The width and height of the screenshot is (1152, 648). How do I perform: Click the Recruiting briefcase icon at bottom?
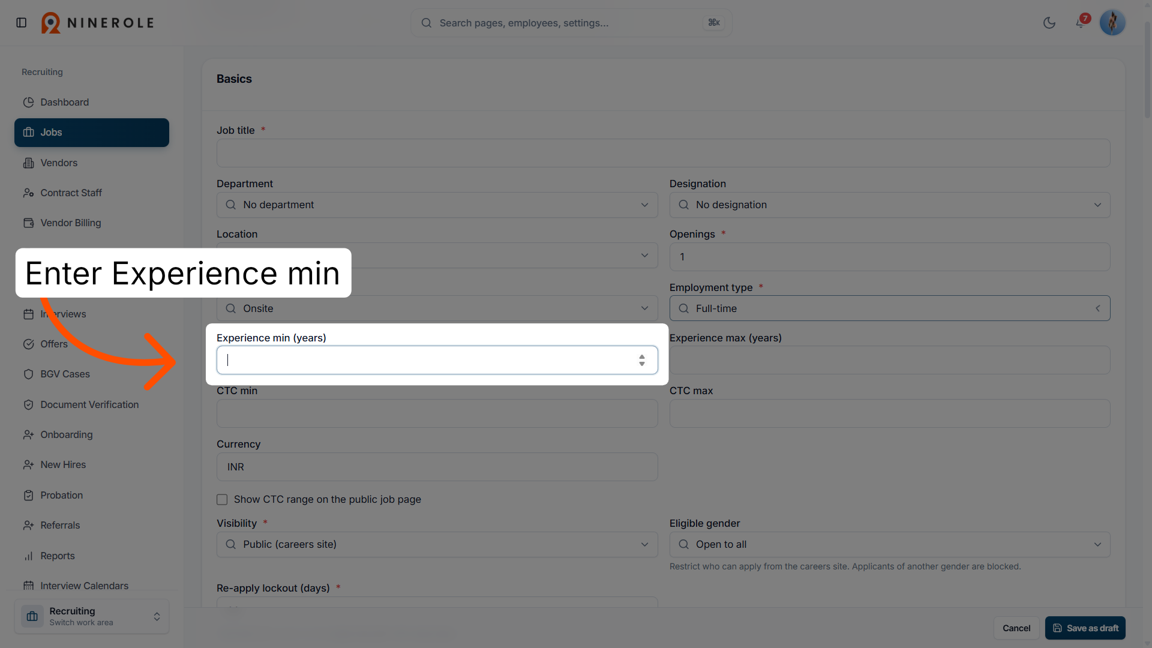(x=32, y=616)
